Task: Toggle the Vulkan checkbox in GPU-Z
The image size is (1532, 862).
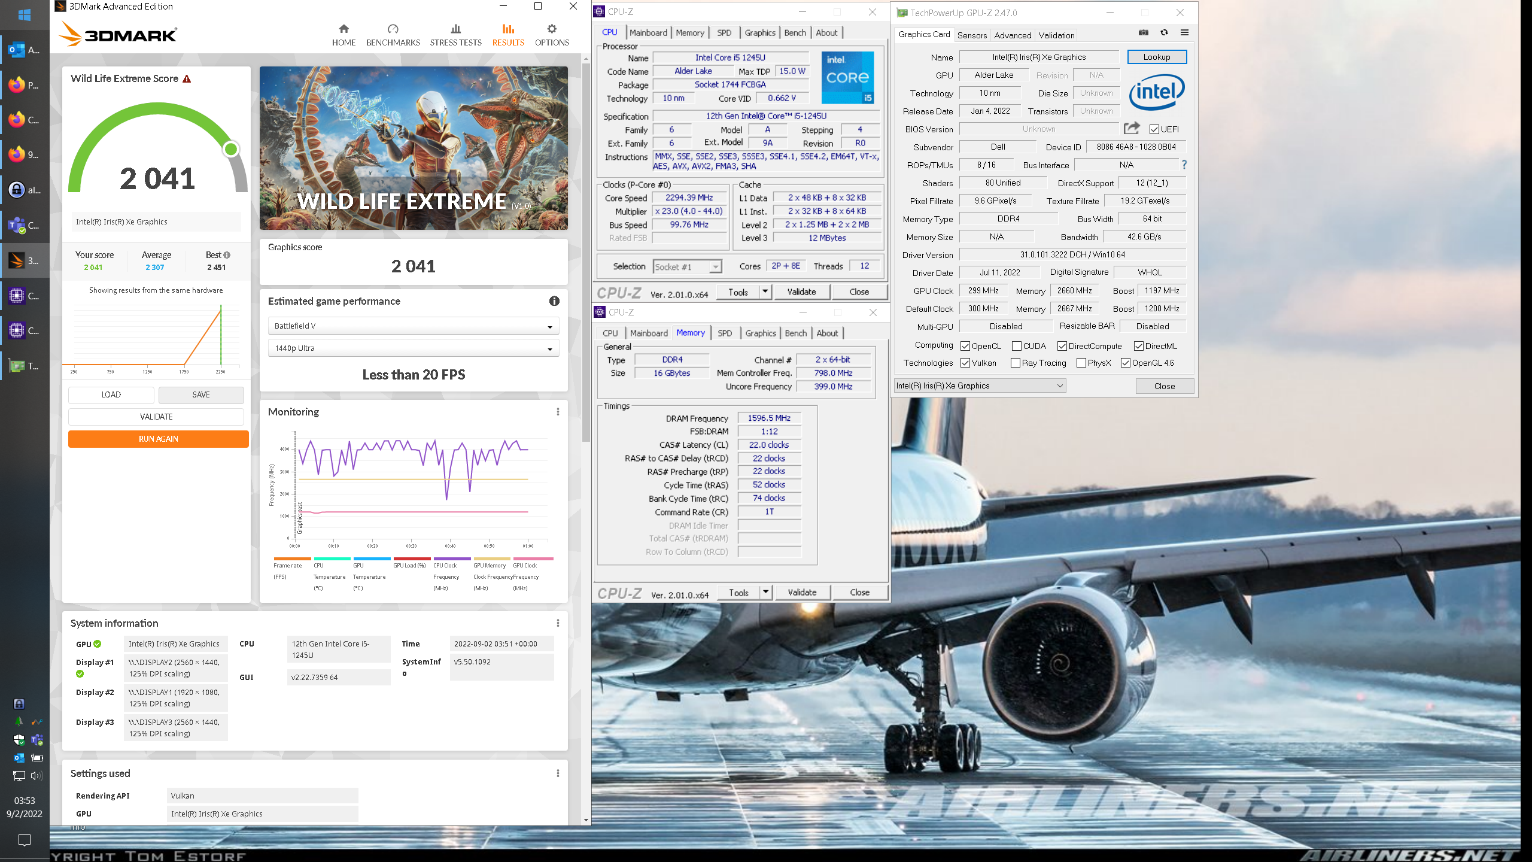Action: click(965, 363)
